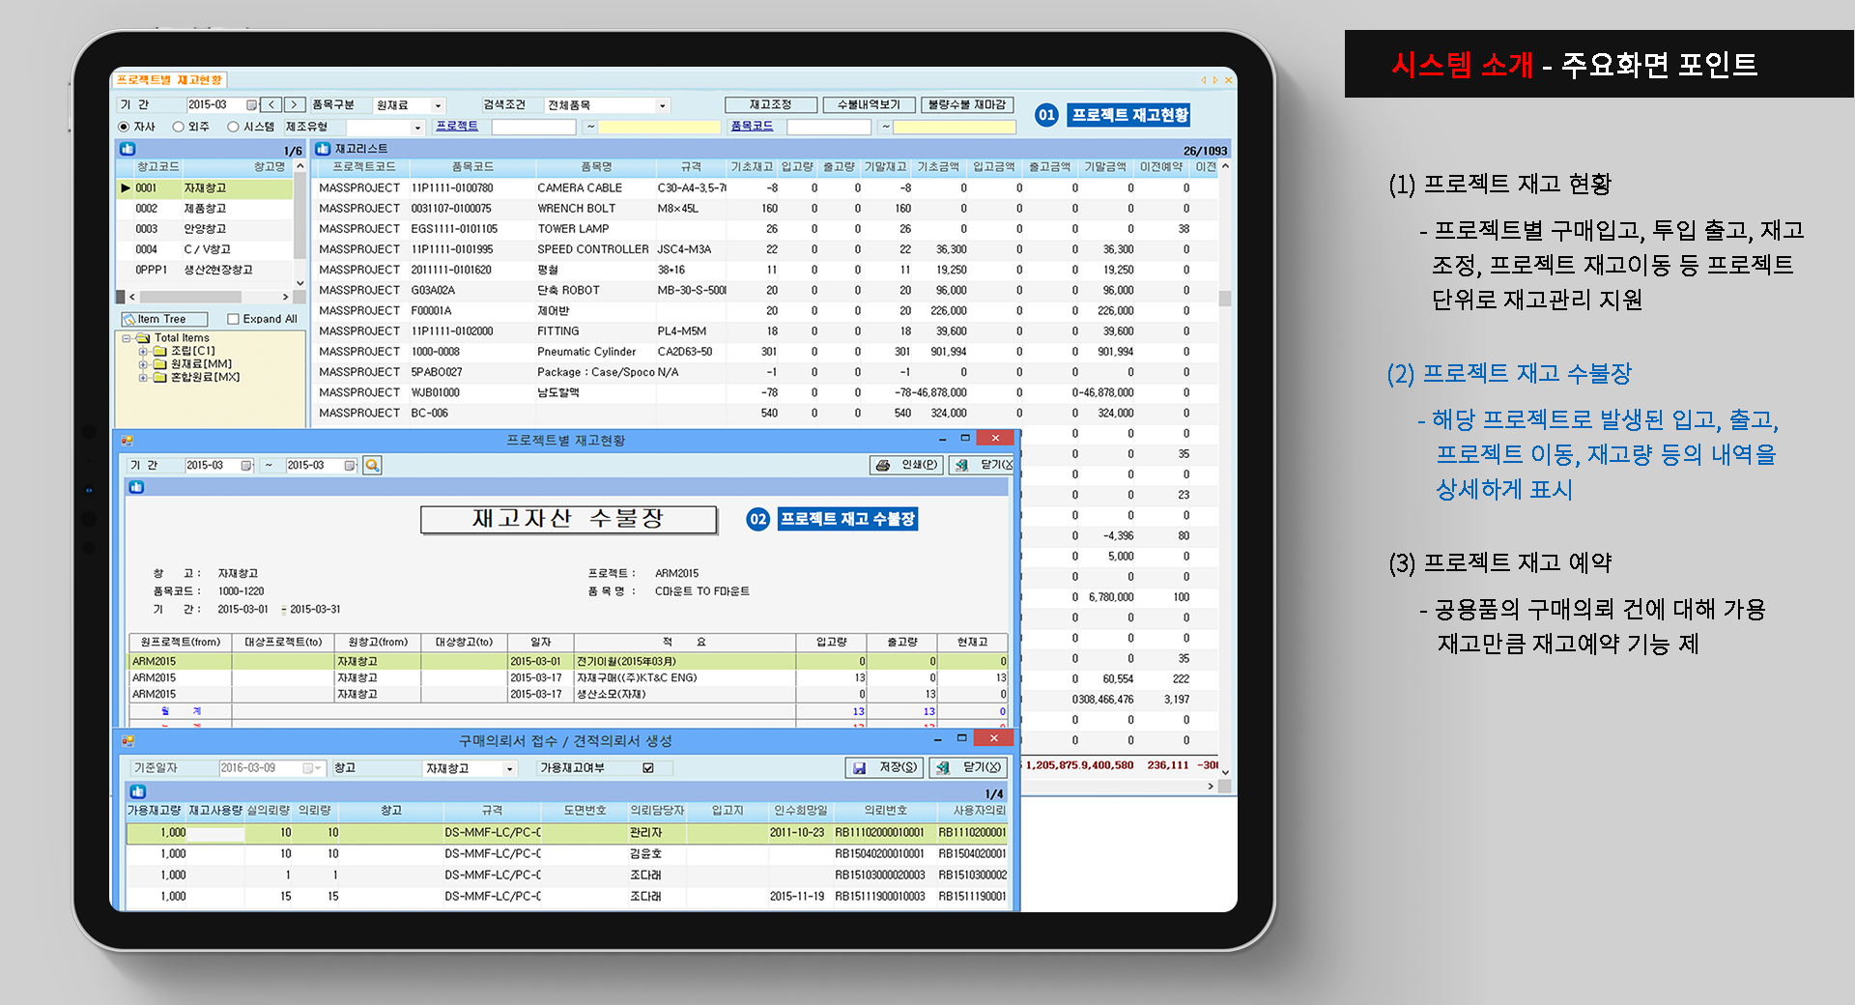Click vertical scrollbar of warehouse list
This screenshot has height=1005, width=1855.
[x=300, y=224]
